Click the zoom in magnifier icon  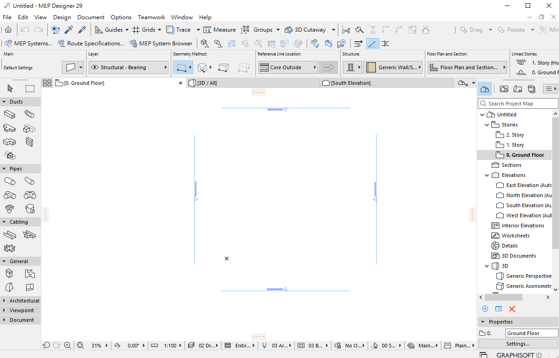pyautogui.click(x=68, y=346)
